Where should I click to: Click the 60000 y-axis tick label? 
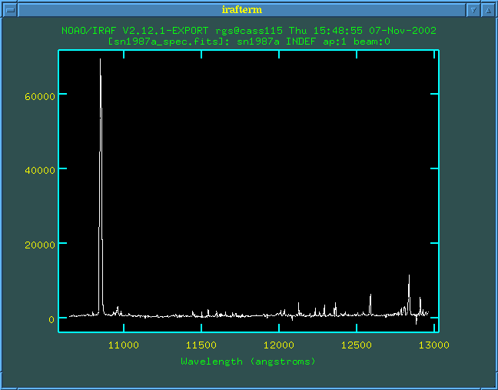coord(39,95)
